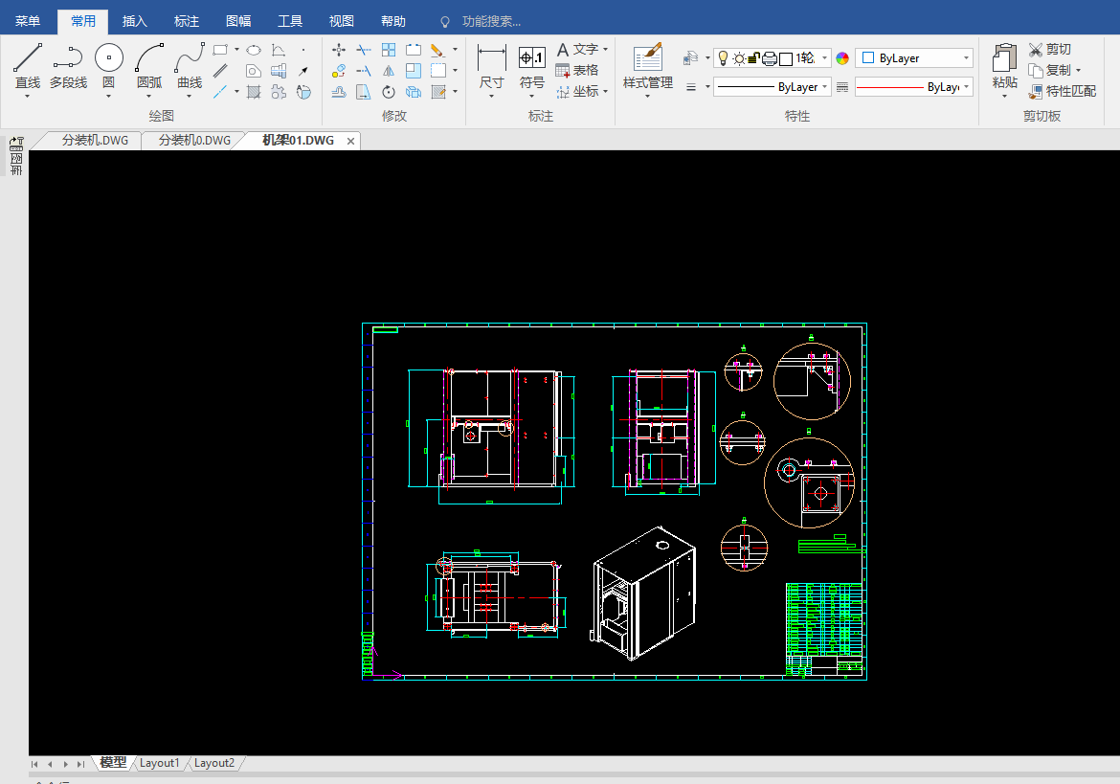
Task: Open the 菜单 menu
Action: tap(28, 21)
